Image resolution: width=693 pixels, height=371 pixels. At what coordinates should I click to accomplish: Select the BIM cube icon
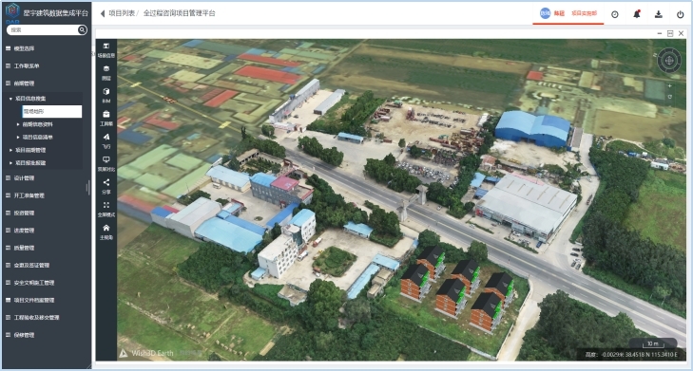pos(106,95)
